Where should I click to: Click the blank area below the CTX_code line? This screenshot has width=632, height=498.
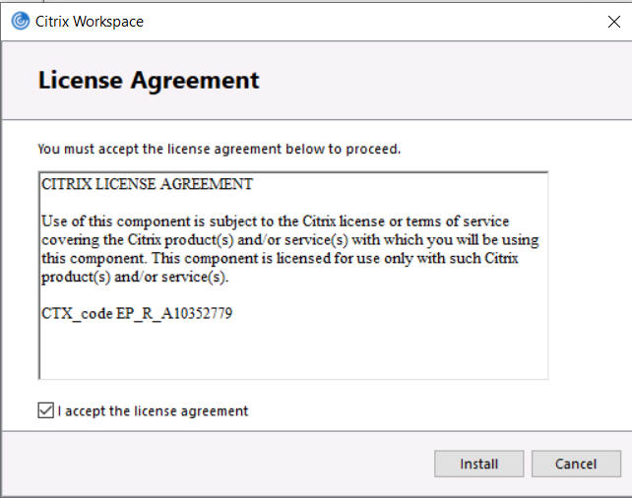pos(292,349)
